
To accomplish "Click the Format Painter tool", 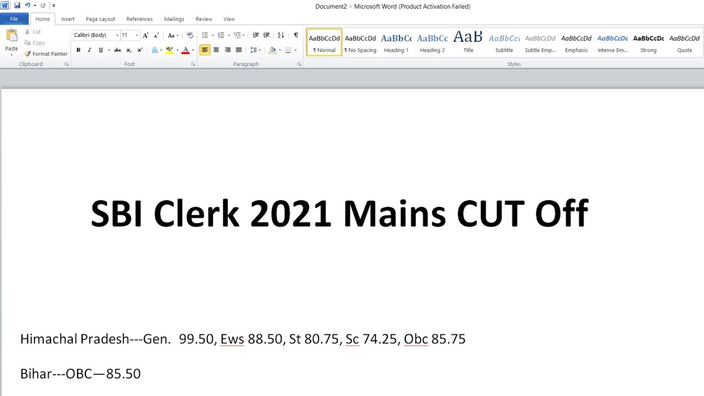I will [x=46, y=54].
